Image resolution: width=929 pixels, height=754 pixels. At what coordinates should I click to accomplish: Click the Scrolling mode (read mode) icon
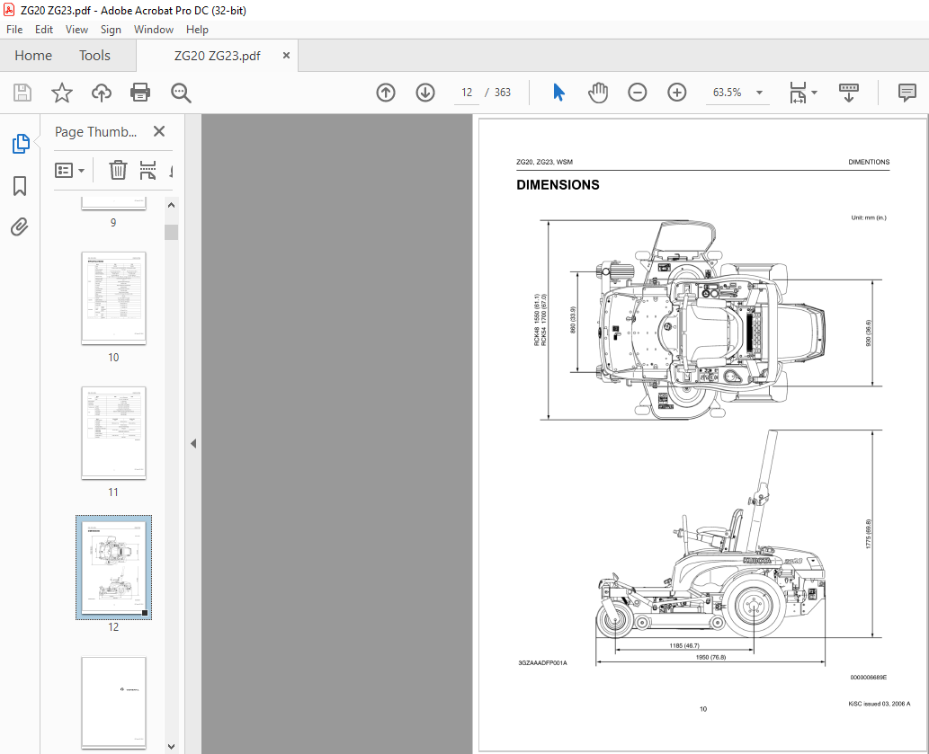tap(848, 93)
